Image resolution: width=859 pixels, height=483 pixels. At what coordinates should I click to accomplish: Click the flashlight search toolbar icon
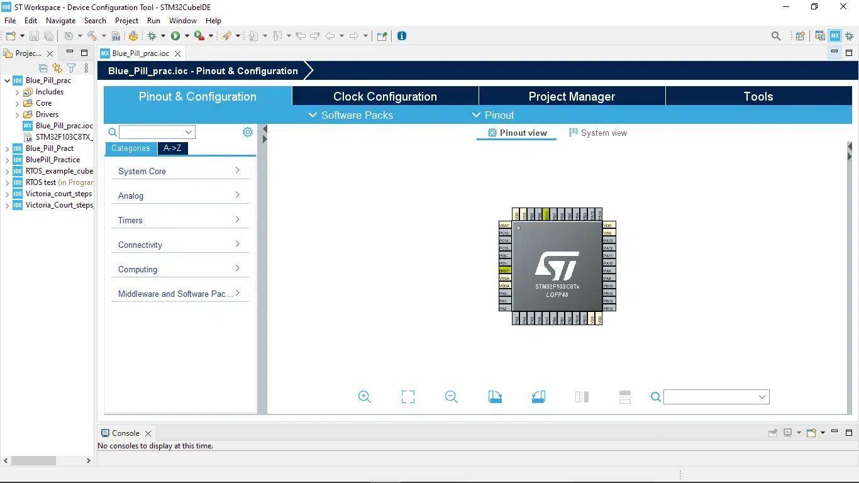click(x=226, y=36)
